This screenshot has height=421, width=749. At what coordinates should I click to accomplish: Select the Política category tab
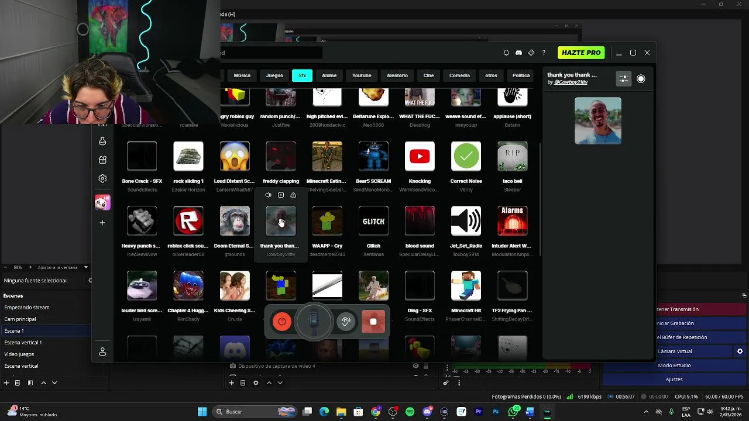pyautogui.click(x=521, y=75)
